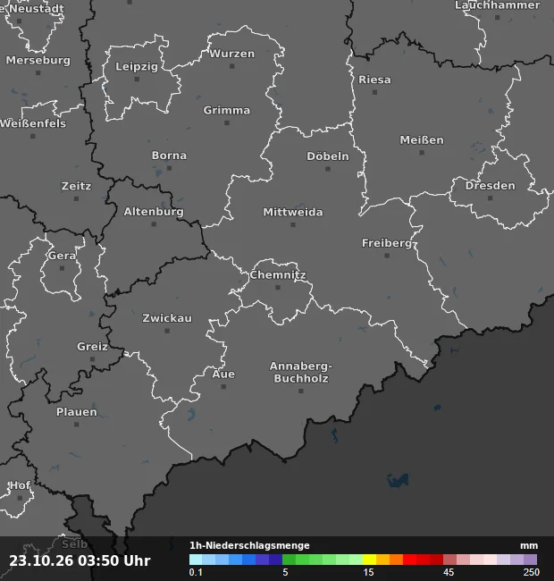Click the lightest blue 0.1 mm swatch

tap(196, 560)
